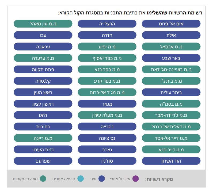
Task: Select the שפרעם pill
Action: click(x=43, y=161)
